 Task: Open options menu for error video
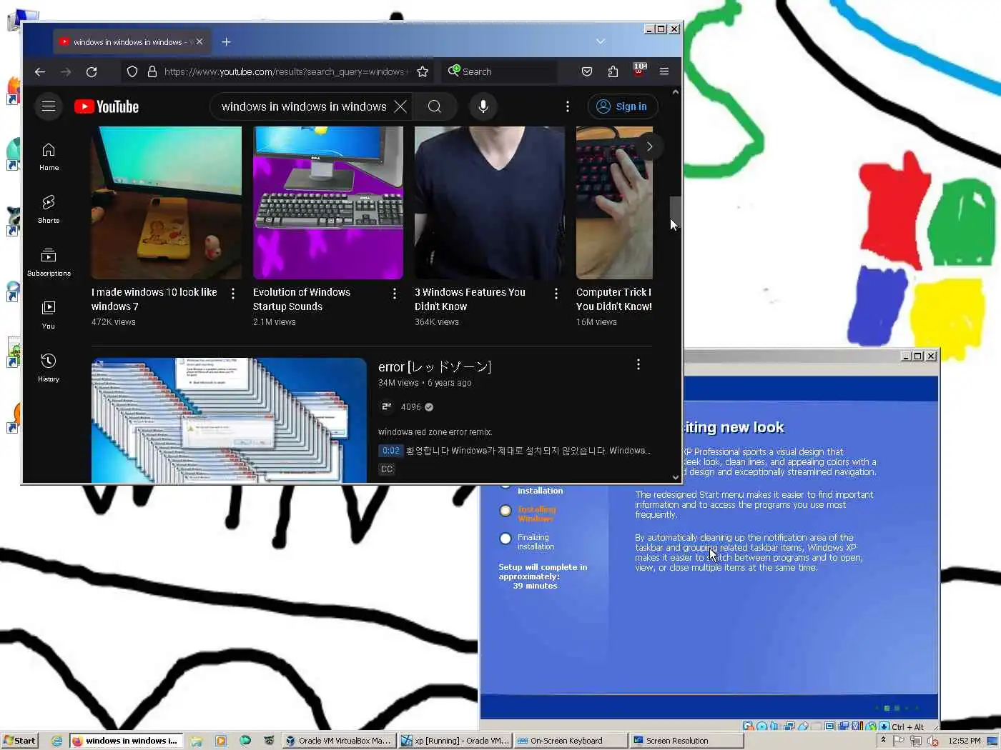(x=638, y=364)
